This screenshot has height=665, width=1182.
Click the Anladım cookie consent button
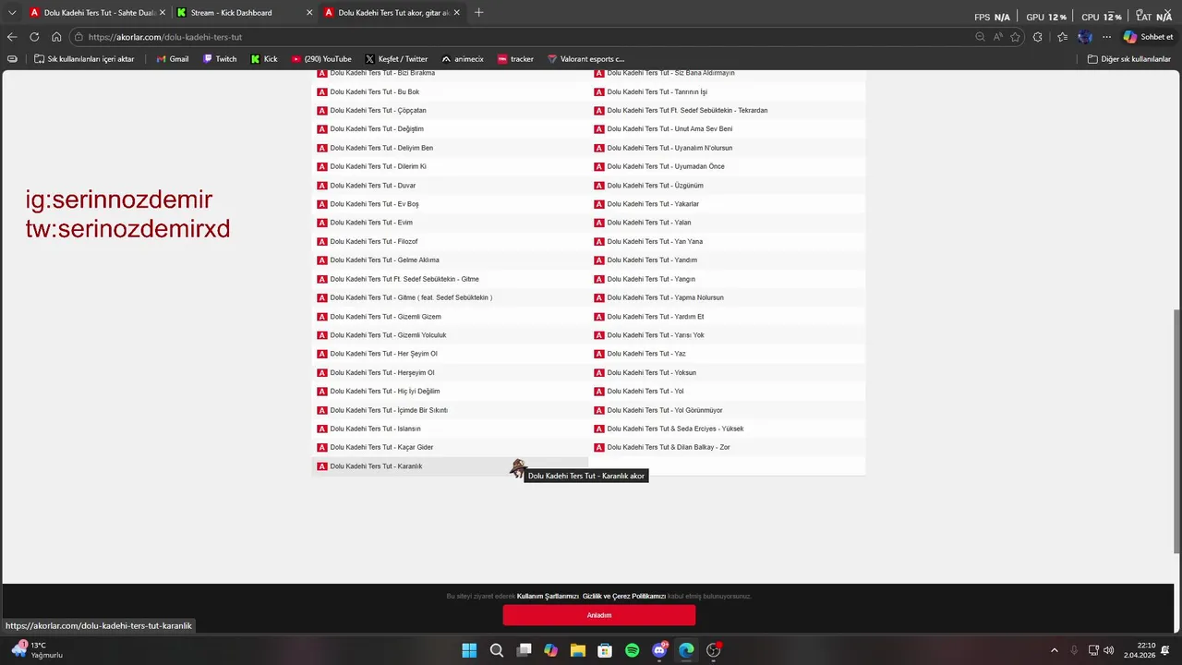pyautogui.click(x=599, y=615)
